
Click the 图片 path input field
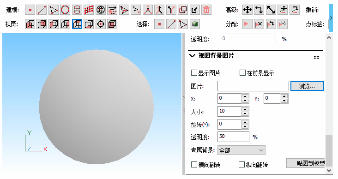(x=253, y=86)
